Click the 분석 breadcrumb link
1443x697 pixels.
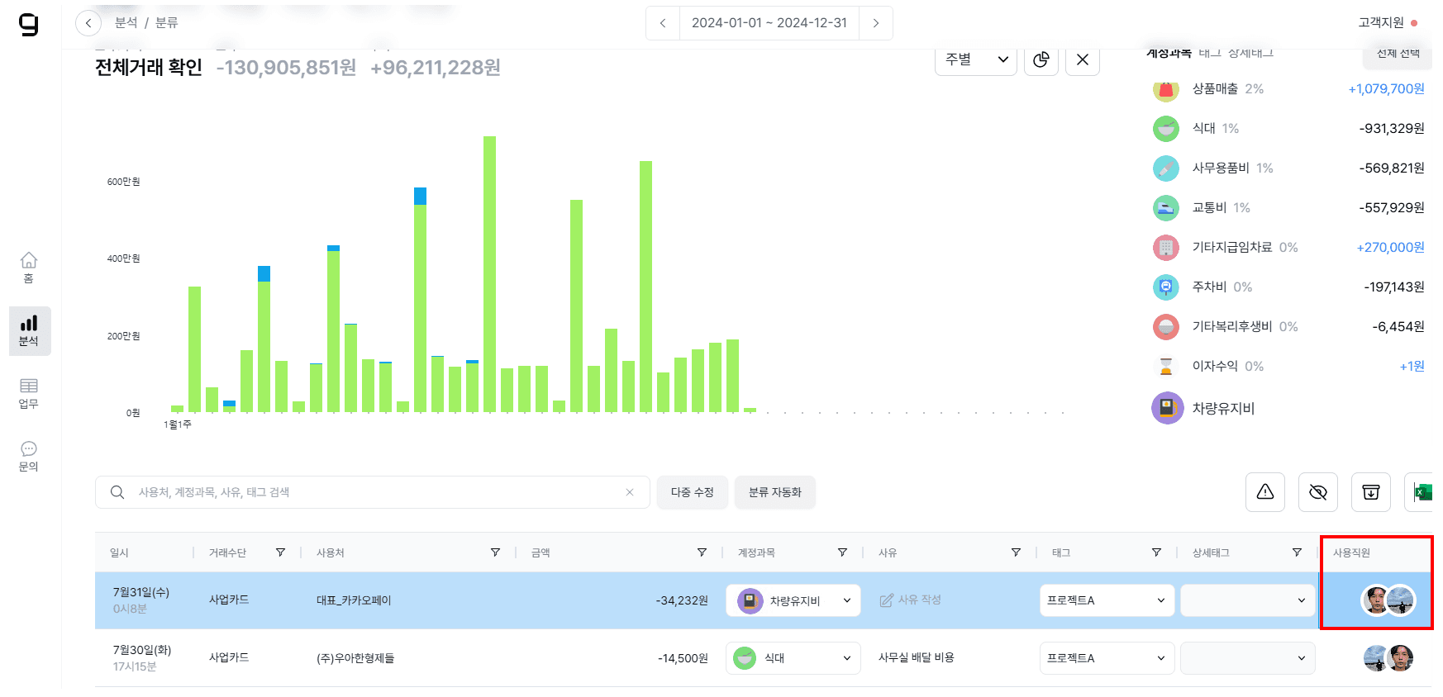point(126,23)
